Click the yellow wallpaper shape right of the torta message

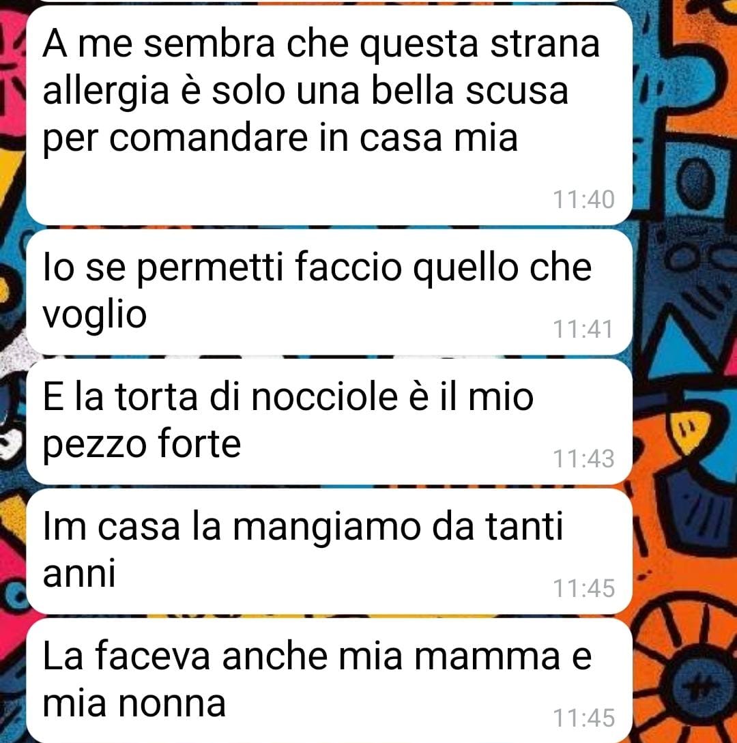[x=690, y=431]
